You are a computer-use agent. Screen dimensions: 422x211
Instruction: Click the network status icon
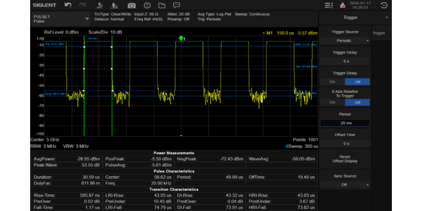coord(342,6)
